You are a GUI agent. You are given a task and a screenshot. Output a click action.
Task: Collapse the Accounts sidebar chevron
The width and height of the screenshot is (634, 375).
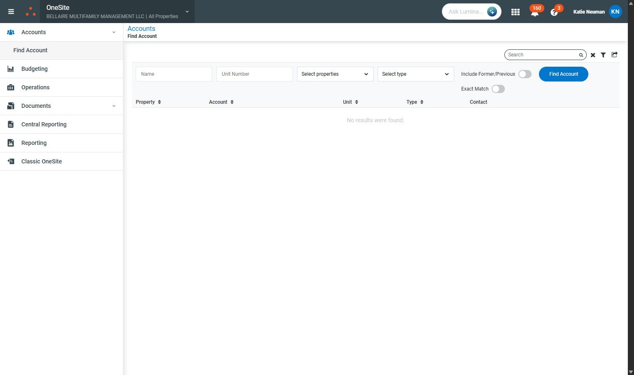114,32
